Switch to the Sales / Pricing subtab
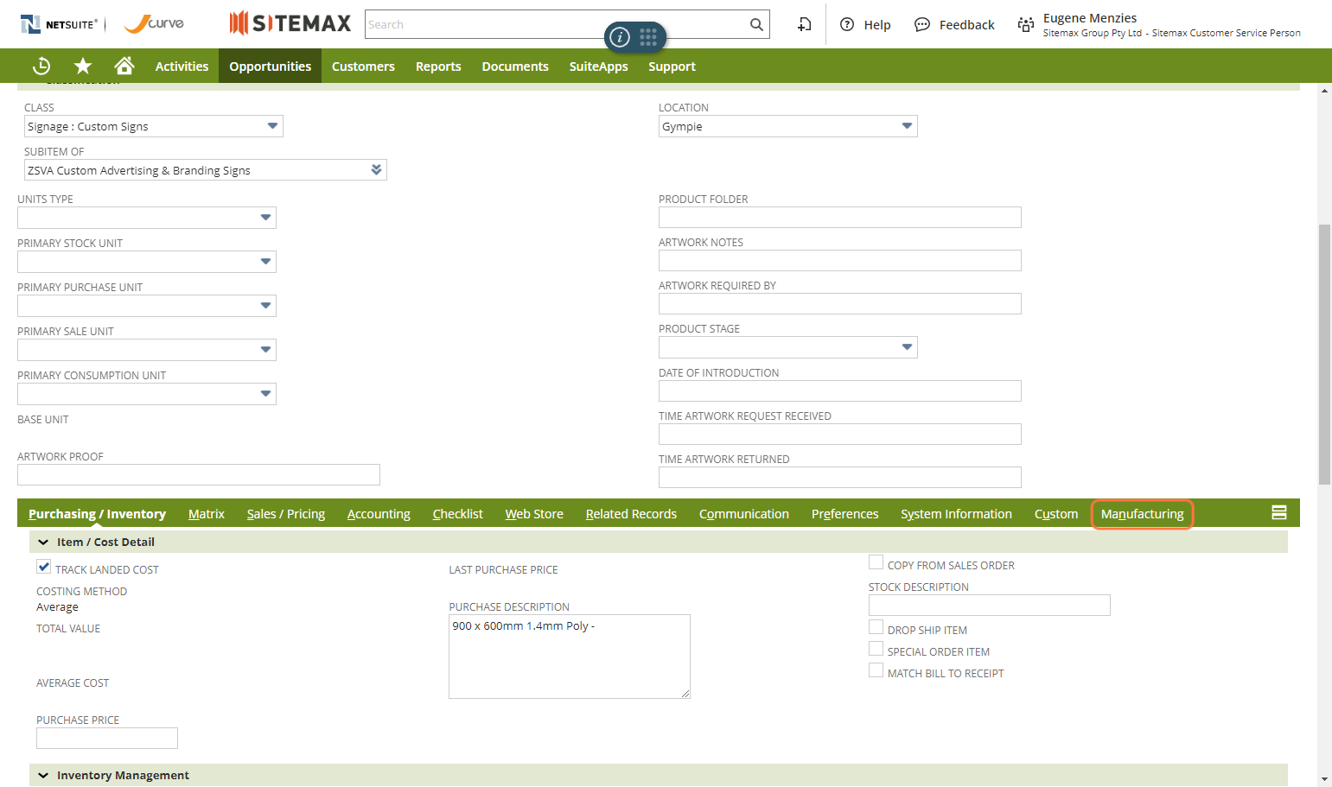1332x787 pixels. 286,514
